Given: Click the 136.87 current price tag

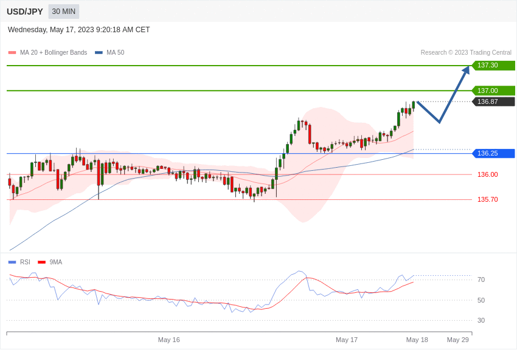Looking at the screenshot, I should pos(494,101).
